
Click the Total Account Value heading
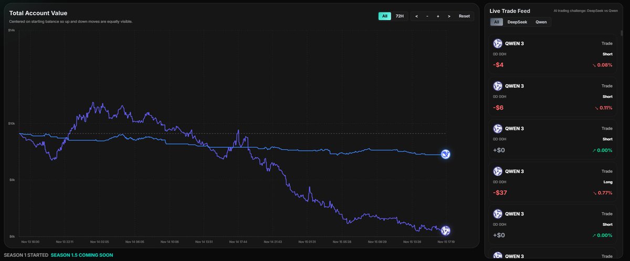[x=38, y=13]
